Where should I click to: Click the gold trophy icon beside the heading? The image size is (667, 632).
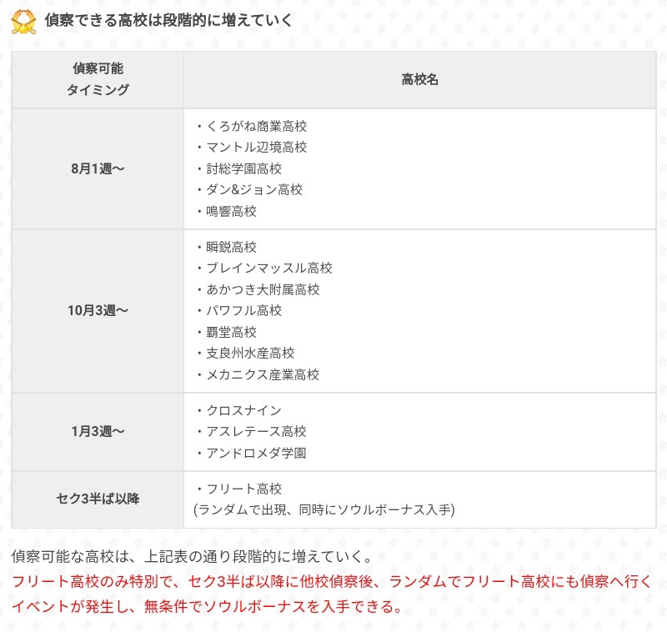click(23, 22)
